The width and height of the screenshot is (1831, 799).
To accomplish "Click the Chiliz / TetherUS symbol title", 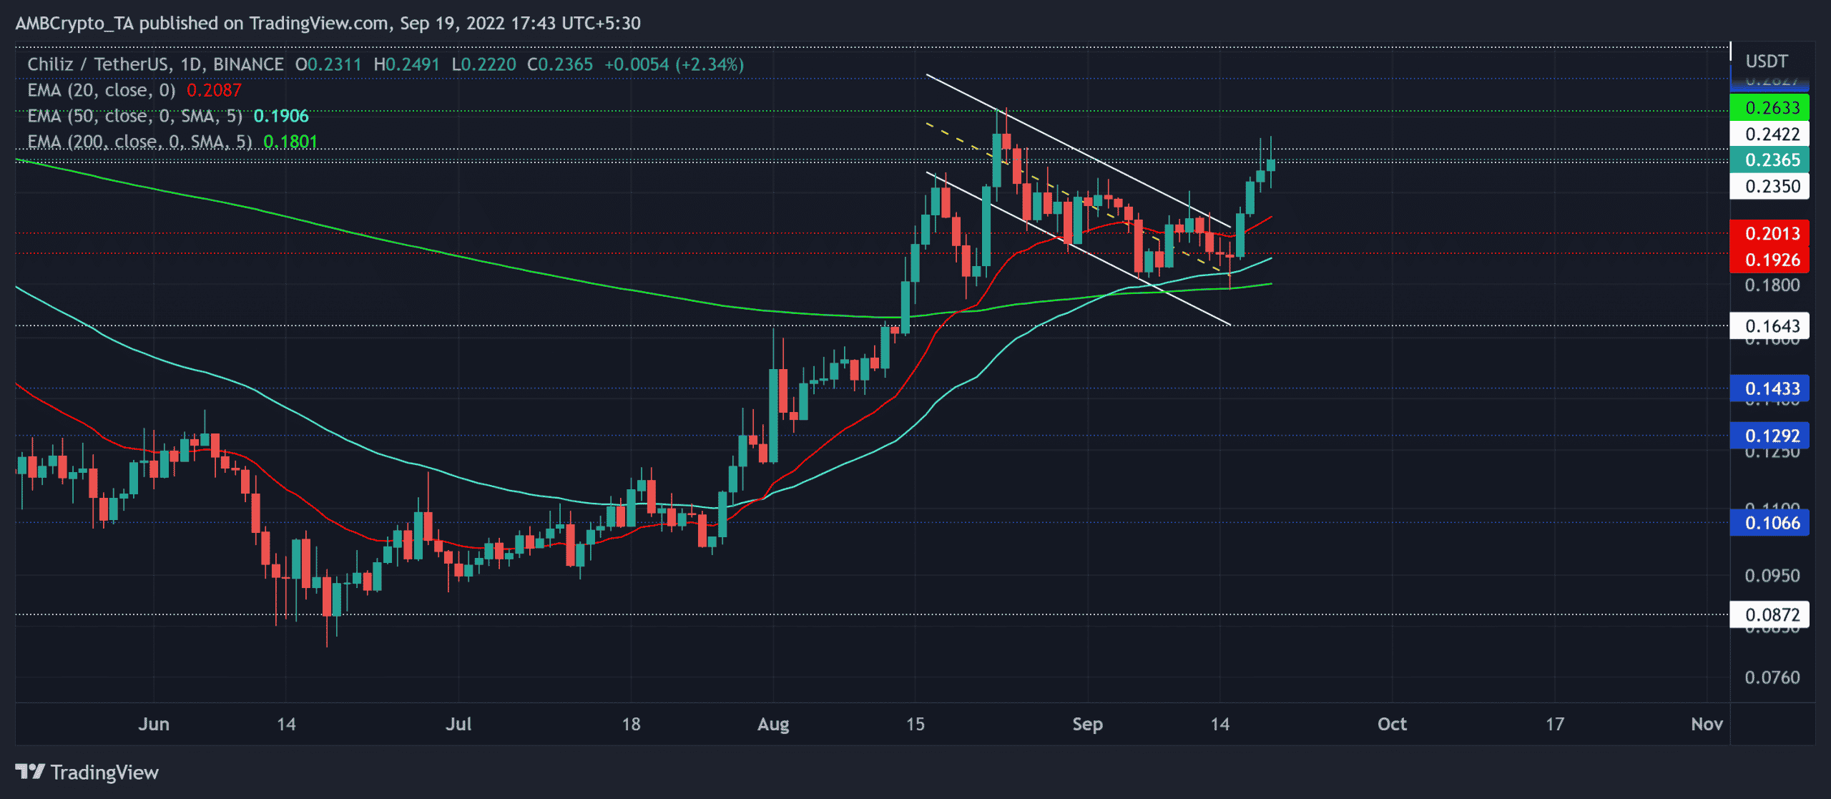I will (155, 64).
